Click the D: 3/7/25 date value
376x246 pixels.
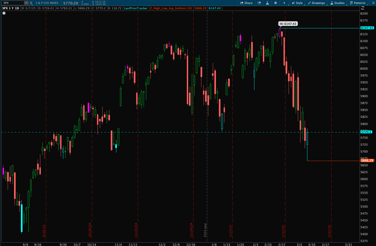coord(28,8)
